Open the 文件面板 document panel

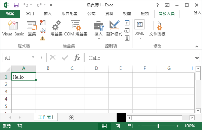click(157, 28)
